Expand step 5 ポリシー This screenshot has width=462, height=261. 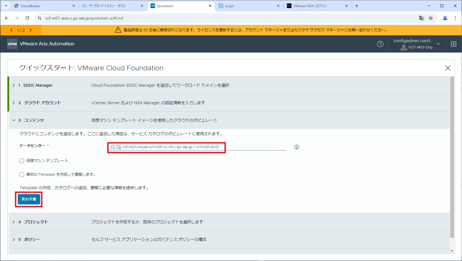point(13,239)
